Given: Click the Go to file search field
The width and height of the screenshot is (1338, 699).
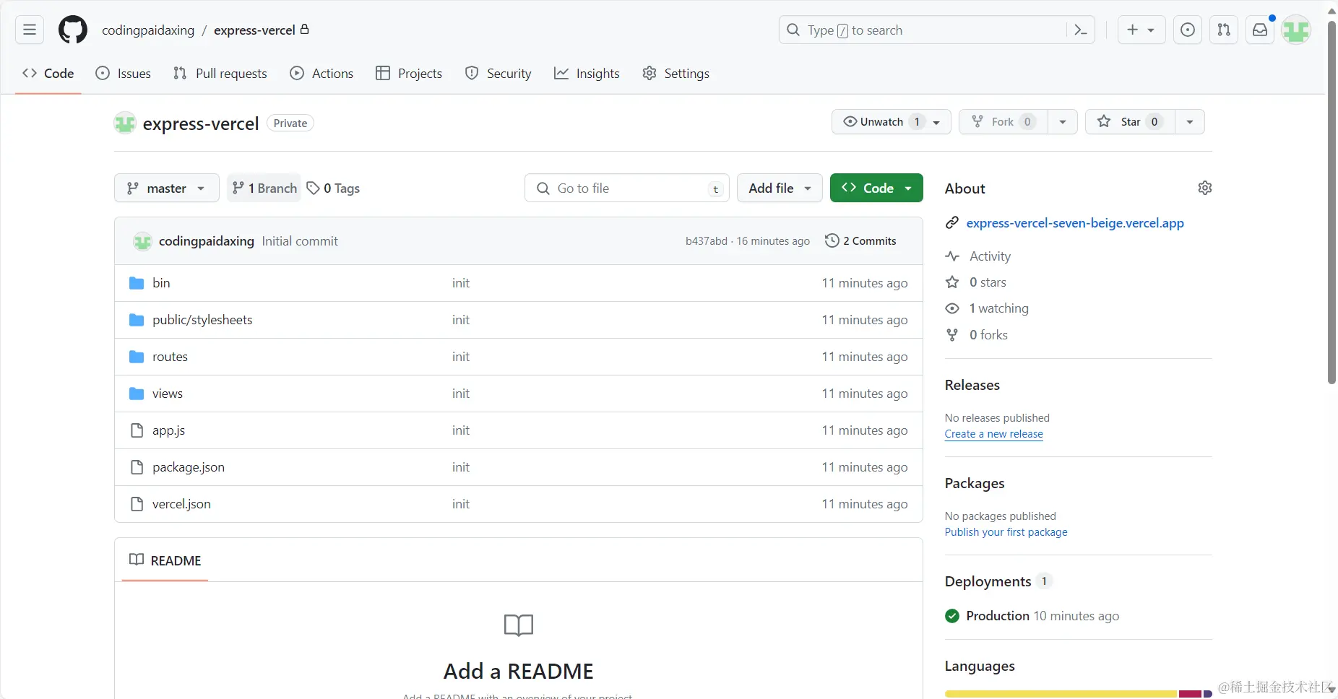Looking at the screenshot, I should (x=627, y=188).
